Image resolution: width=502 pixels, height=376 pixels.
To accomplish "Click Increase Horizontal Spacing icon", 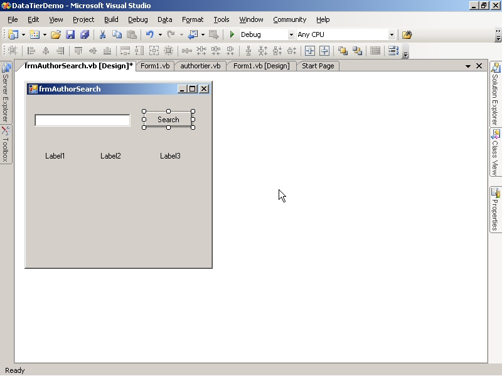I will [201, 51].
